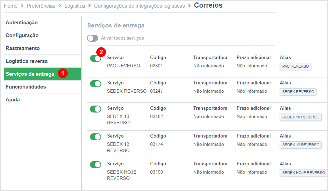328x191 pixels.
Task: Click Transportadora value in PAC REVERSO row
Action: coord(209,66)
